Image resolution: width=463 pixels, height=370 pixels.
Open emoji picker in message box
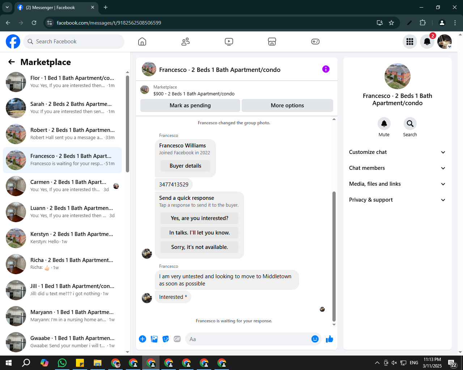coord(315,339)
